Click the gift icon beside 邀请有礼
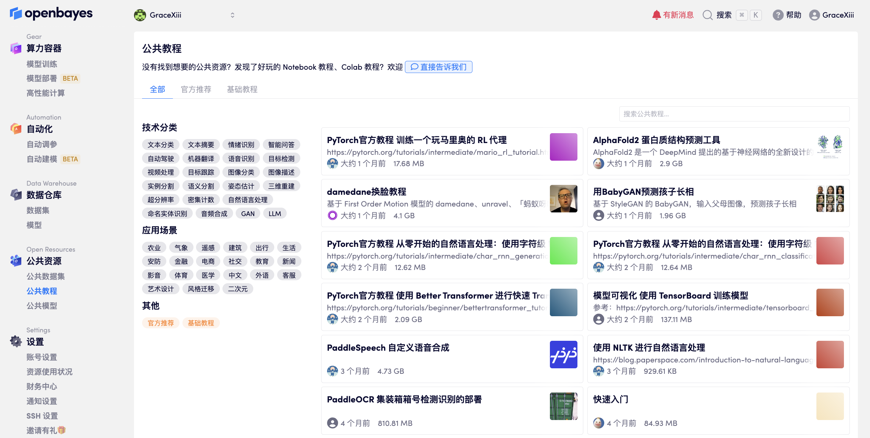The width and height of the screenshot is (870, 438). pyautogui.click(x=62, y=430)
